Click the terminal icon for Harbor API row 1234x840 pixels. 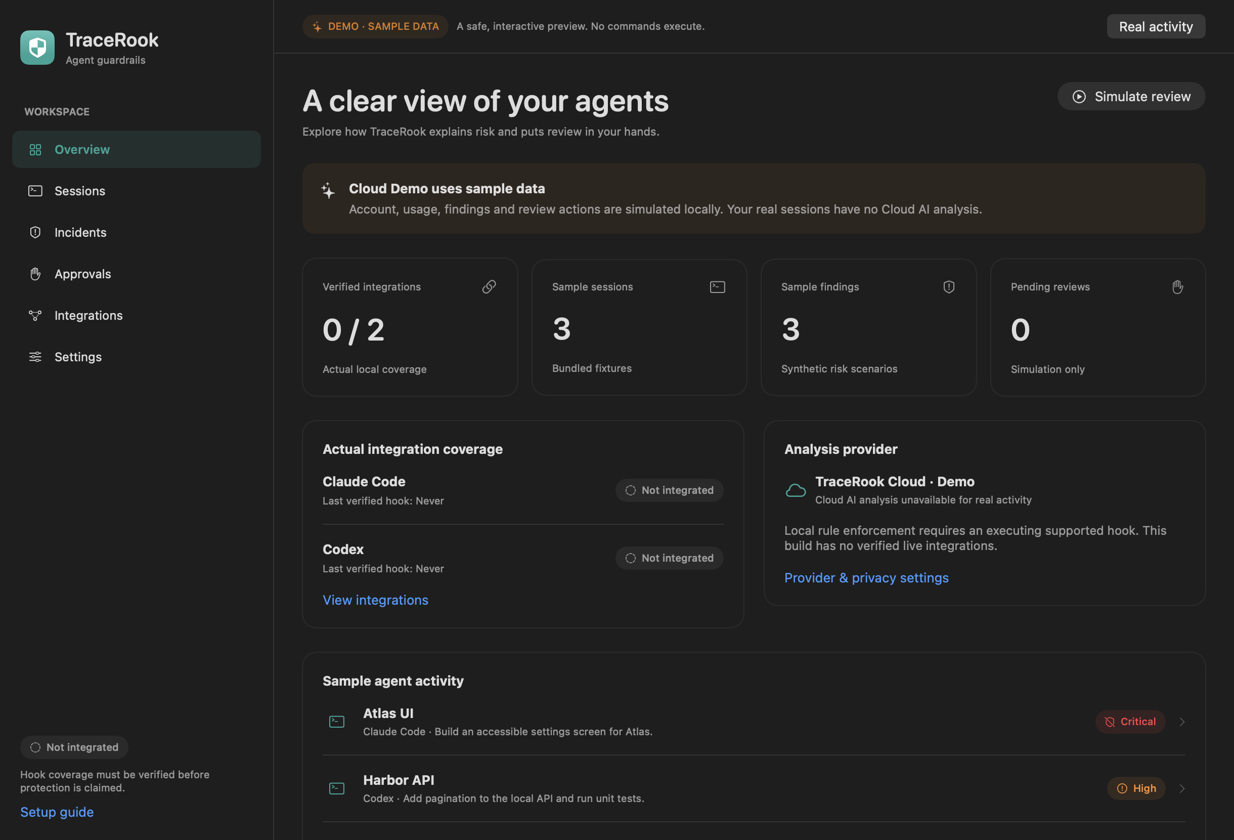337,788
